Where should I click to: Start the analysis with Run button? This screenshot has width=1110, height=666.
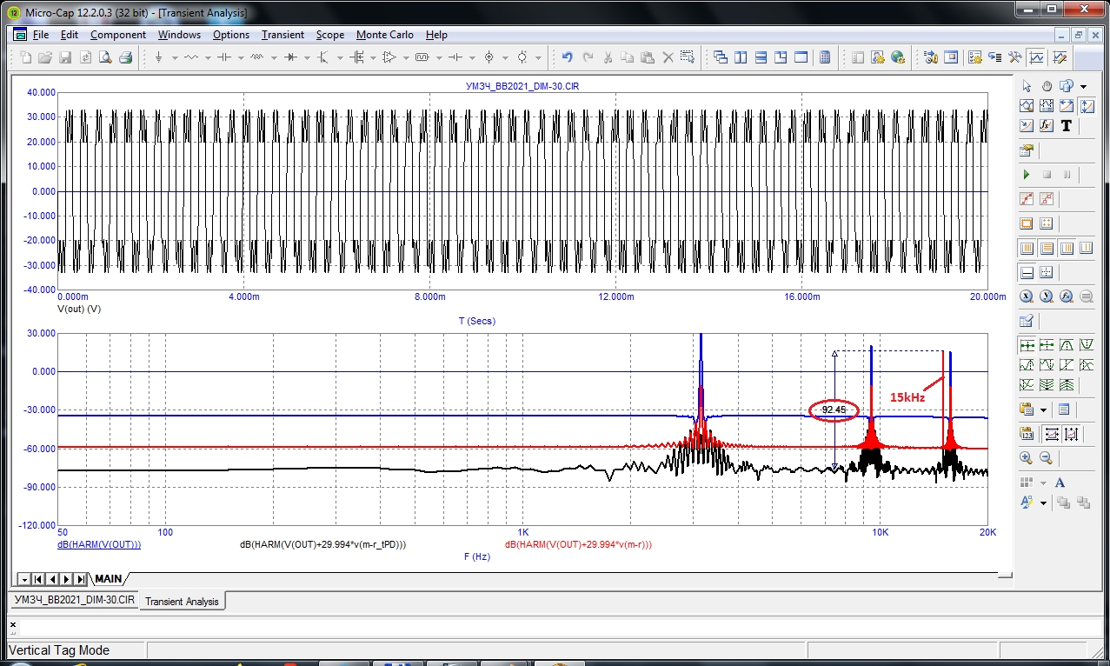[x=1027, y=175]
